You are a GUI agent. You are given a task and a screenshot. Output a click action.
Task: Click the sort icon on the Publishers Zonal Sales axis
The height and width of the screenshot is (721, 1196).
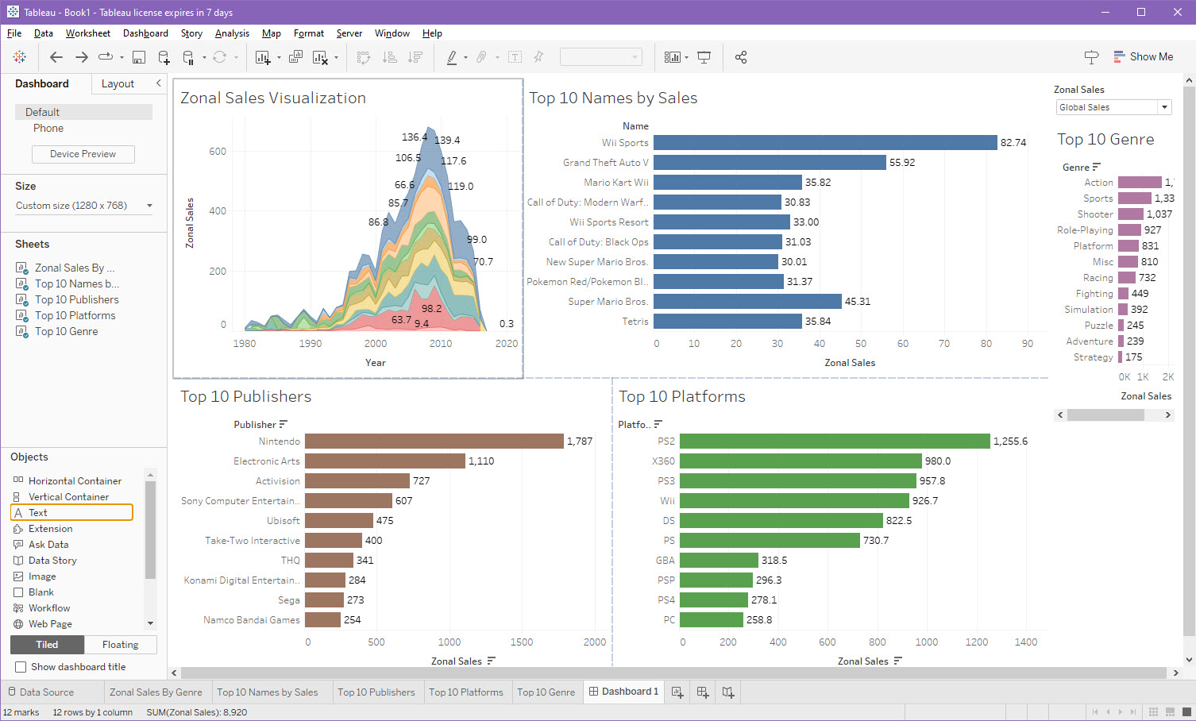point(491,661)
